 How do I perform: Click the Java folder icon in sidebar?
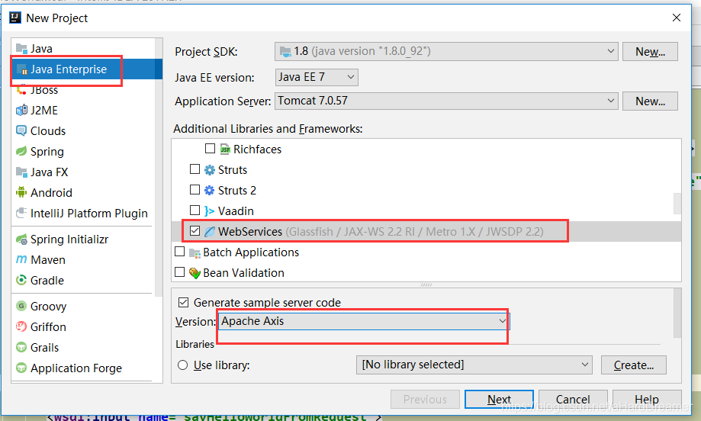21,48
